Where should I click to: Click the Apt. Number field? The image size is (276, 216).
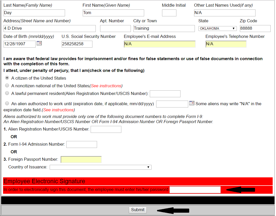tap(115, 28)
